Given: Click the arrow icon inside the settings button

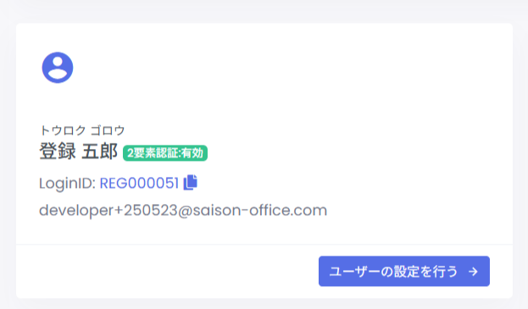Looking at the screenshot, I should pyautogui.click(x=473, y=272).
